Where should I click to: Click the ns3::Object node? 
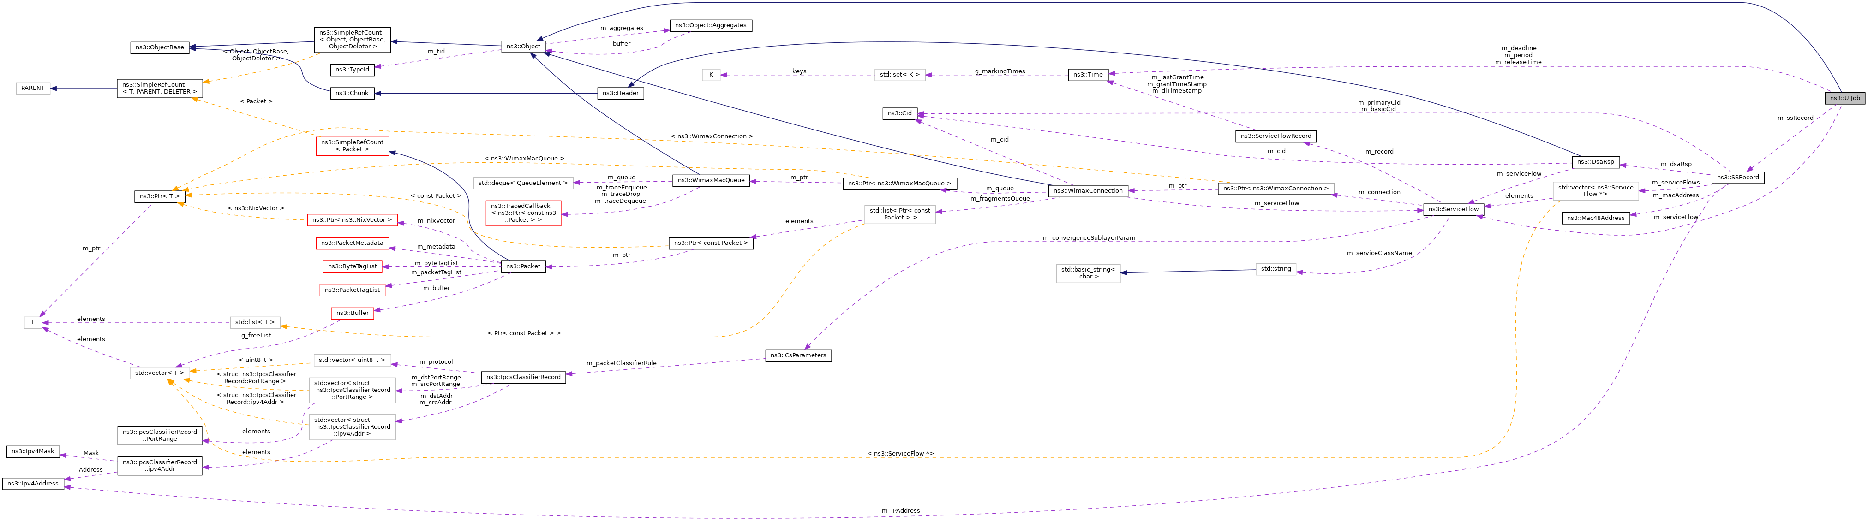click(523, 47)
